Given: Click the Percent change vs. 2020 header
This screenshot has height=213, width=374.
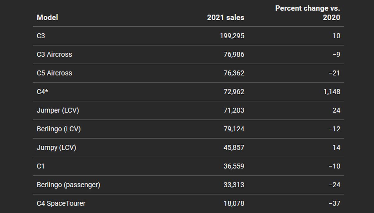Looking at the screenshot, I should click(x=307, y=13).
